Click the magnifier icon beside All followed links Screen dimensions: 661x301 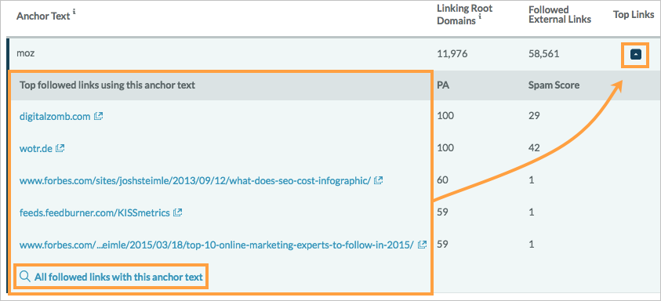(x=25, y=277)
